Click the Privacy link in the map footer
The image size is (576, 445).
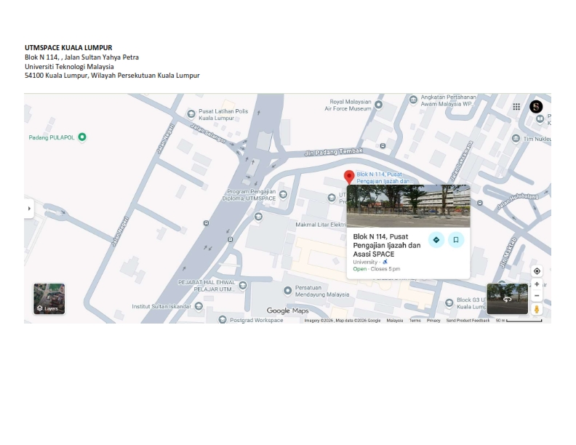click(433, 321)
